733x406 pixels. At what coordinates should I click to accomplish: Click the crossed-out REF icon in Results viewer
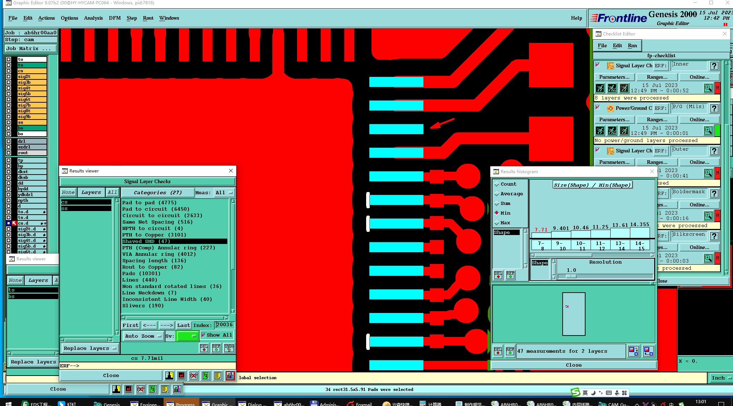193,376
